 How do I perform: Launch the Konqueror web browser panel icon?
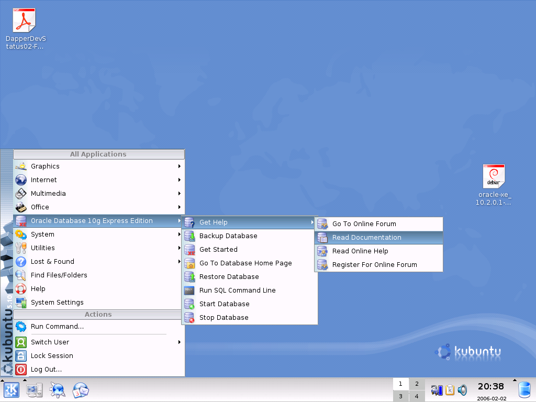click(57, 390)
